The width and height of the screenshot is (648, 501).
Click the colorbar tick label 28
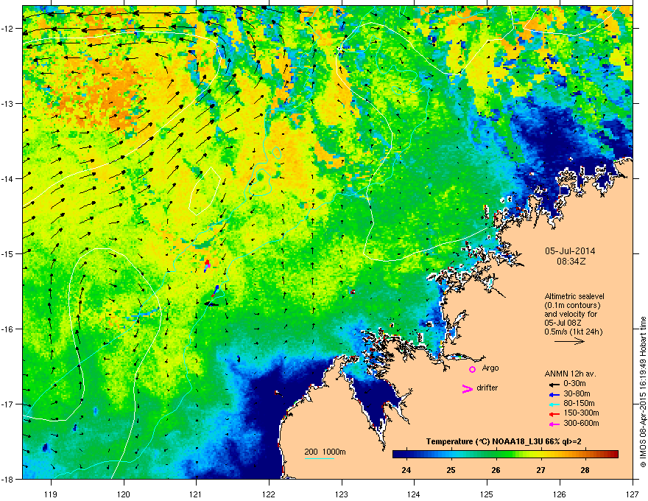point(585,470)
